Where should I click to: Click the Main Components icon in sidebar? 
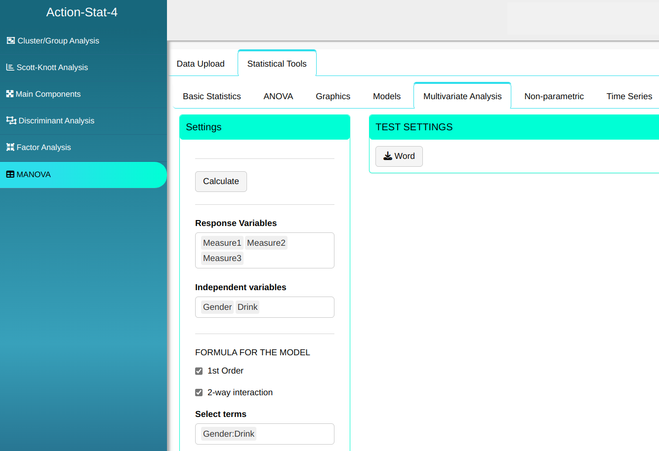click(x=10, y=94)
